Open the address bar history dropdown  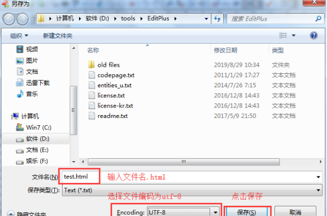tap(206, 19)
